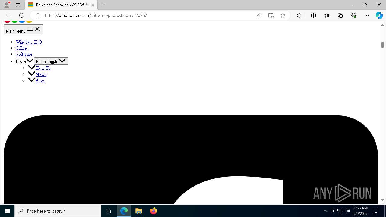Open the News submenu link
Viewport: 386px width, 217px height.
click(41, 74)
